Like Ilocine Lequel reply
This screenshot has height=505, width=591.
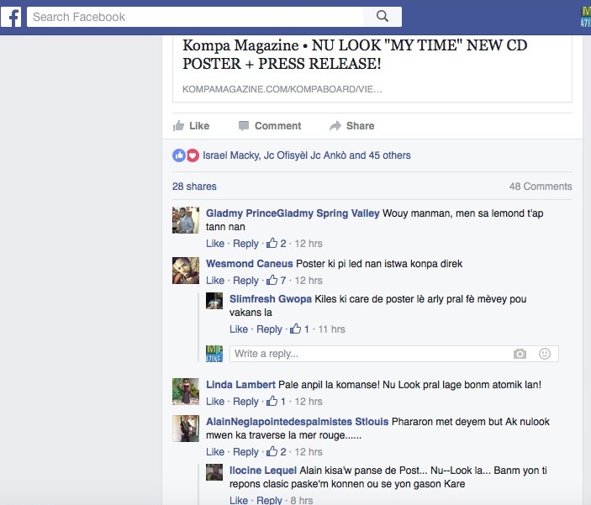click(x=239, y=500)
